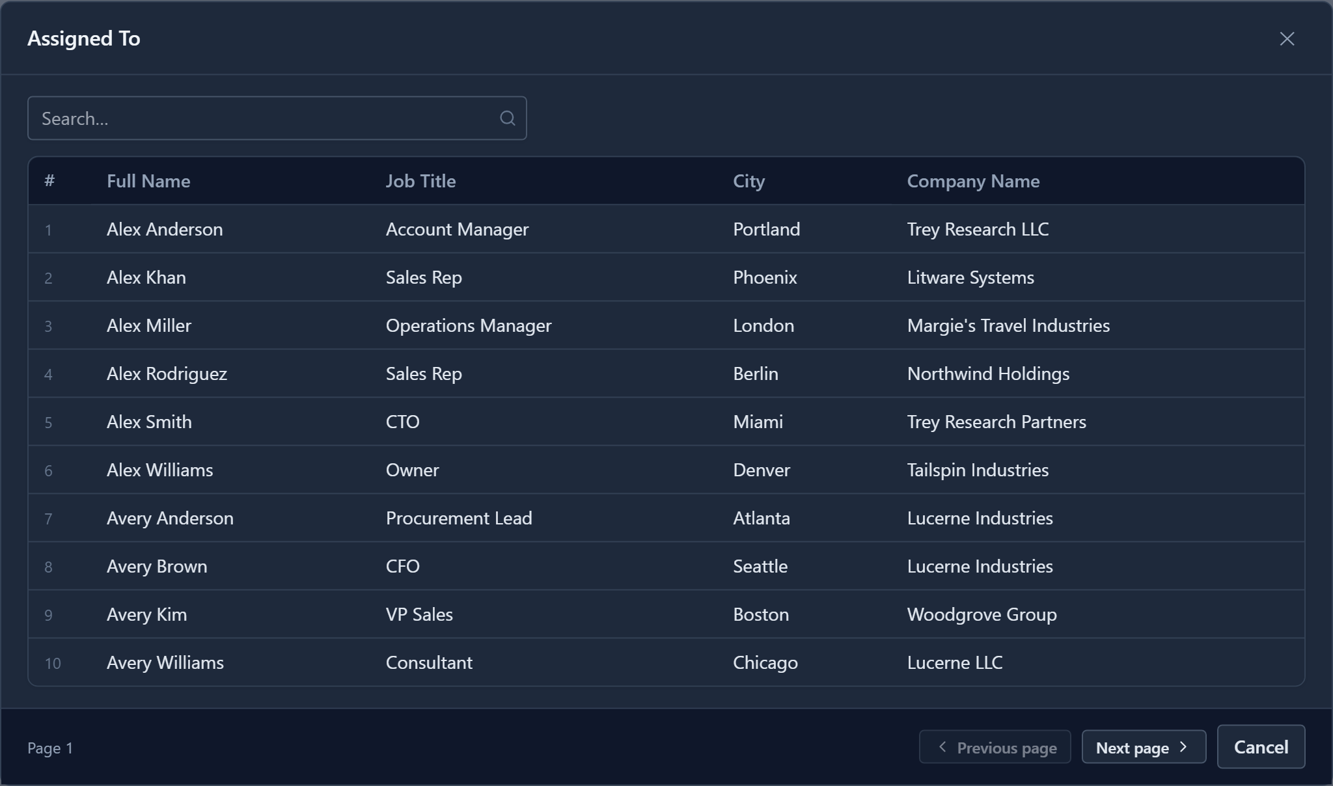This screenshot has height=786, width=1333.
Task: Click the Phoenix city cell
Action: (765, 277)
